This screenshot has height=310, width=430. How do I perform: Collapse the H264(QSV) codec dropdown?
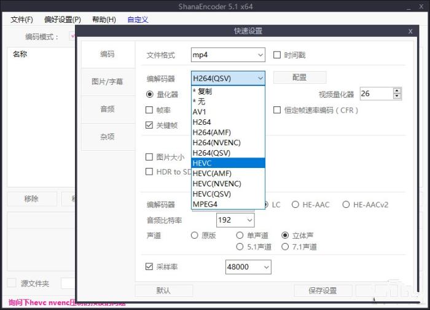228,79
